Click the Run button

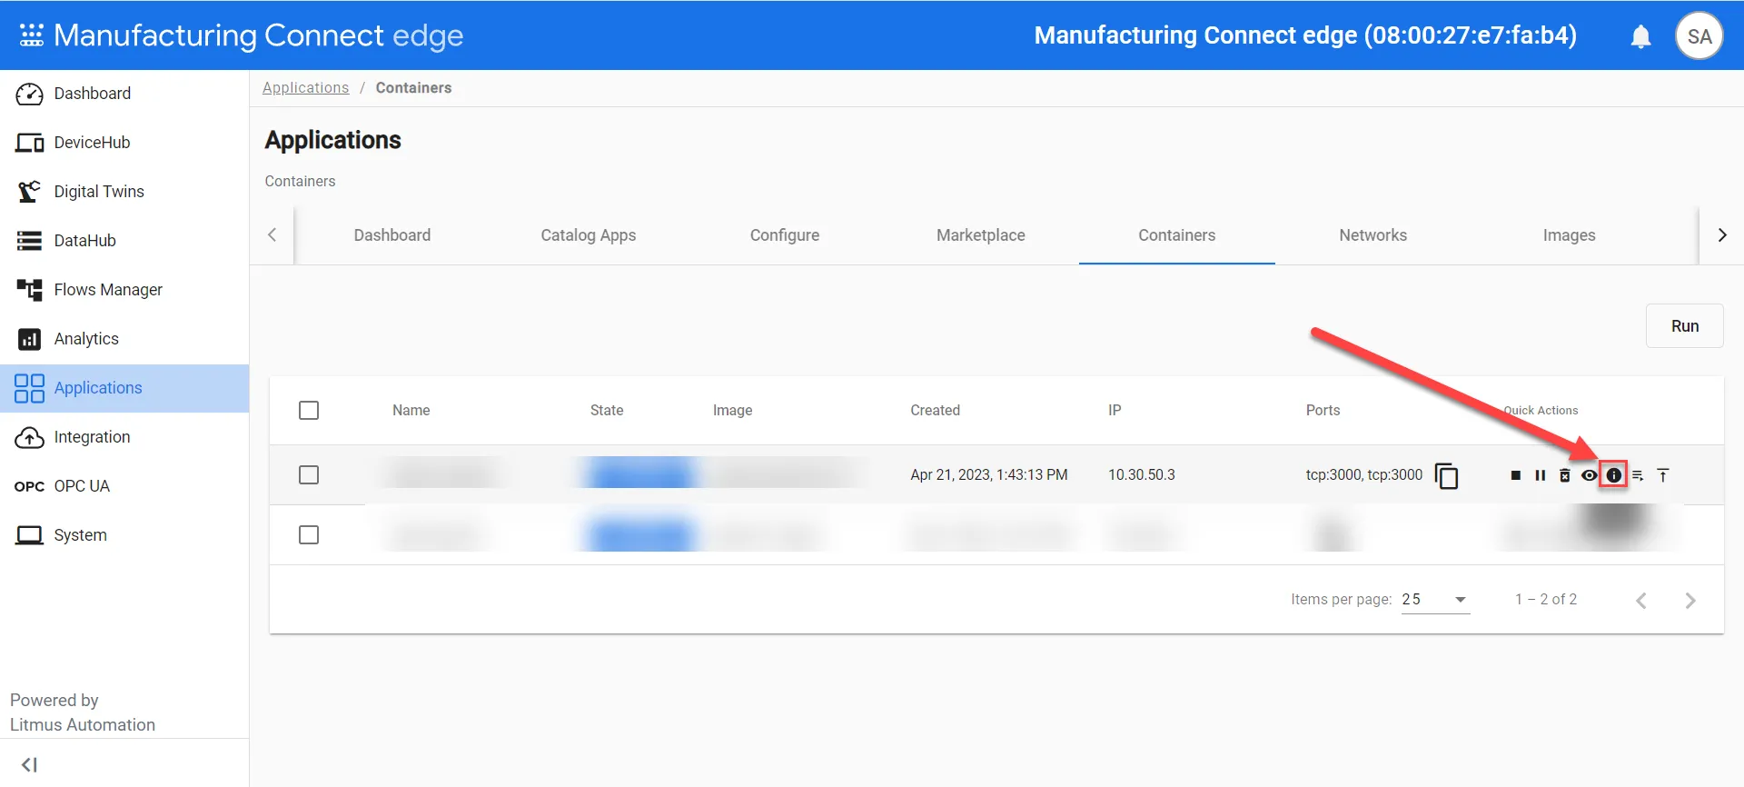1684,326
